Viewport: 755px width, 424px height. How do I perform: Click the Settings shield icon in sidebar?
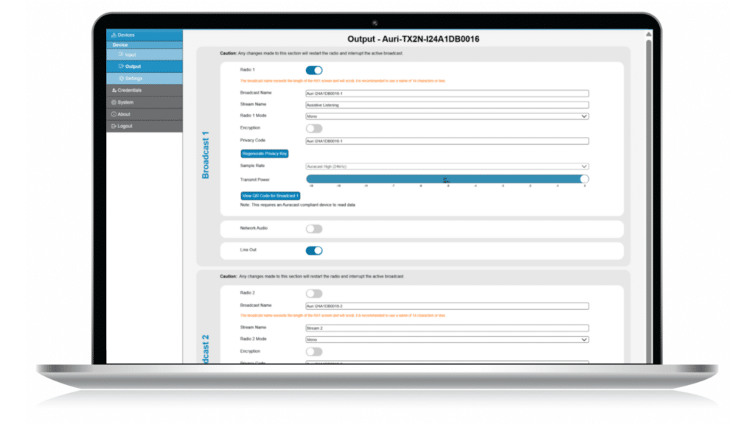point(121,79)
